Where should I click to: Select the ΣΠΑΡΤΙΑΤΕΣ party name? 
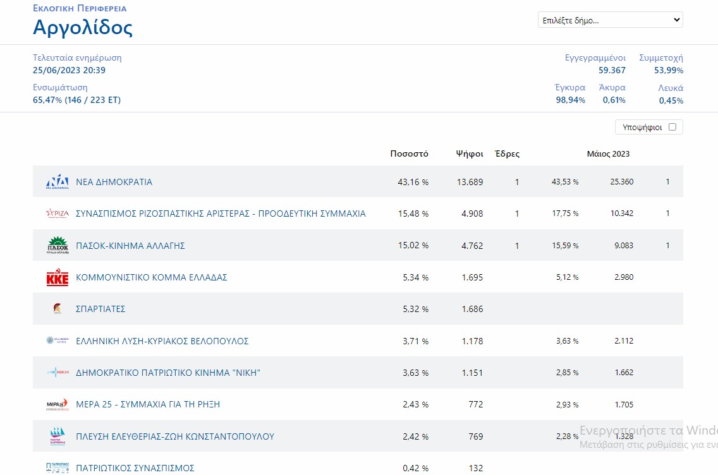(100, 309)
